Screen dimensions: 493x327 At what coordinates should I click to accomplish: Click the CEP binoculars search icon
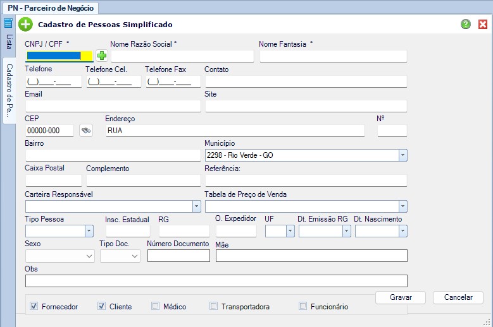point(86,131)
